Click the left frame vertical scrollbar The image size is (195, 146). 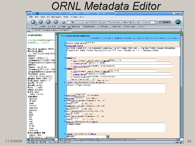[56, 85]
